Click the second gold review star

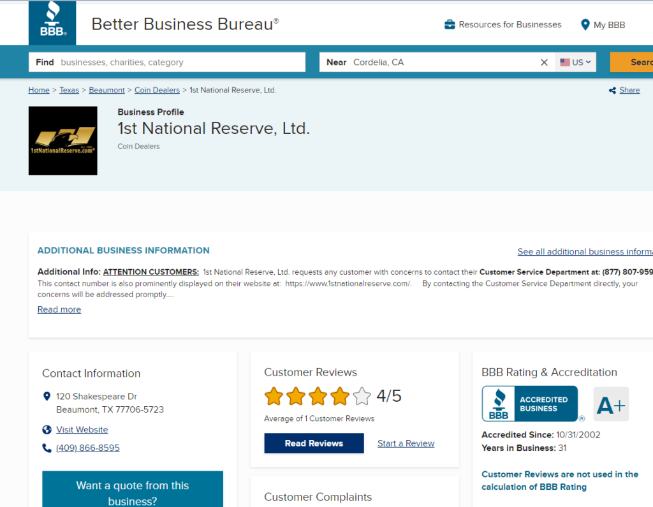pyautogui.click(x=296, y=396)
